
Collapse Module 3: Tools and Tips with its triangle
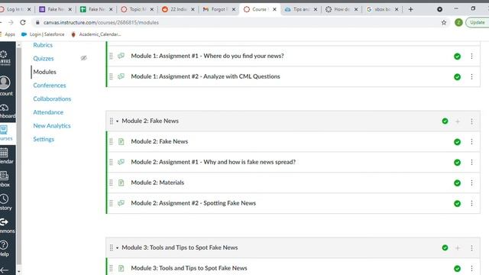point(117,247)
